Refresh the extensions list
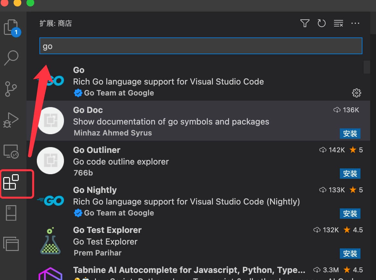Screen dimensions: 376x280 point(321,23)
